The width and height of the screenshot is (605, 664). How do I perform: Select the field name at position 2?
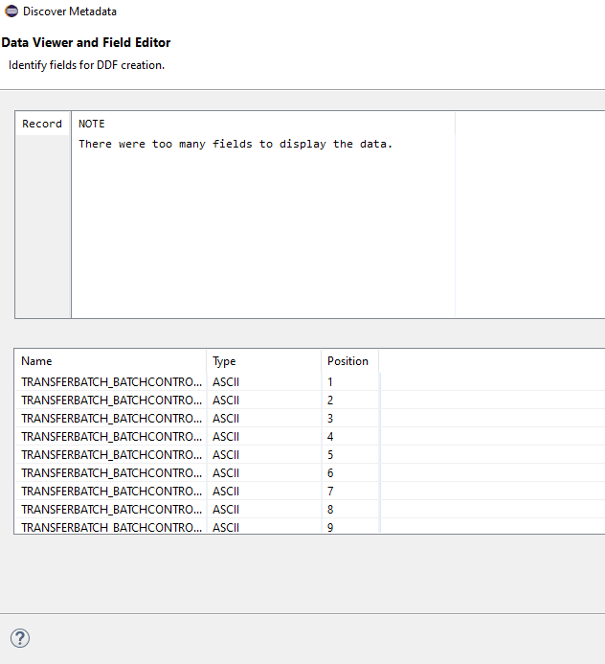111,401
